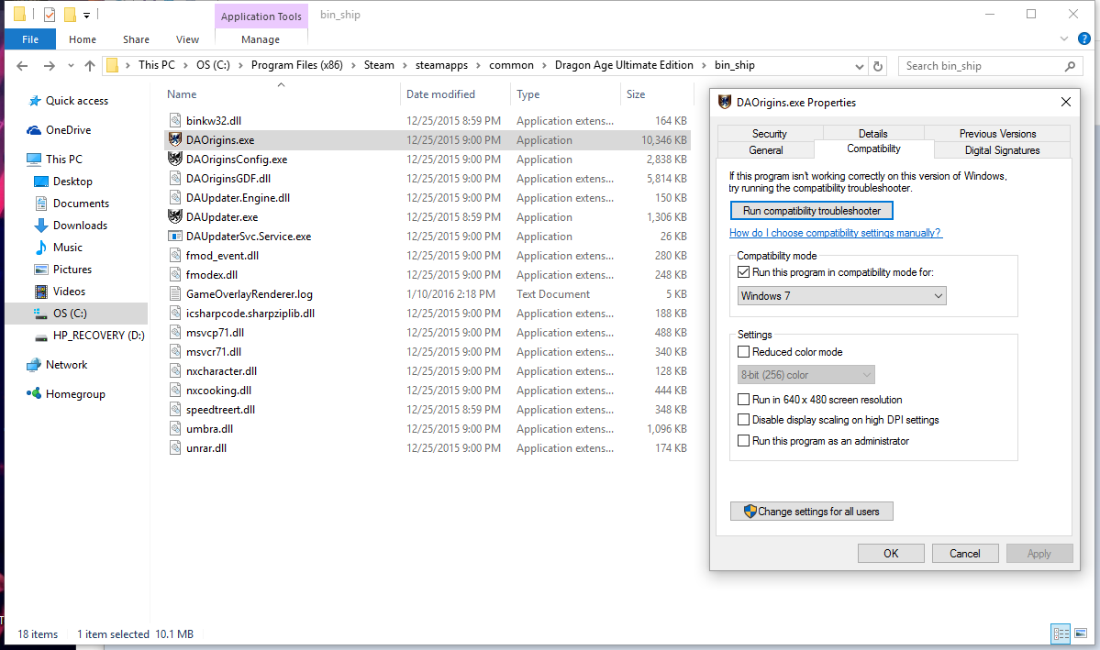Open the choose compatibility settings manually link

click(x=836, y=233)
